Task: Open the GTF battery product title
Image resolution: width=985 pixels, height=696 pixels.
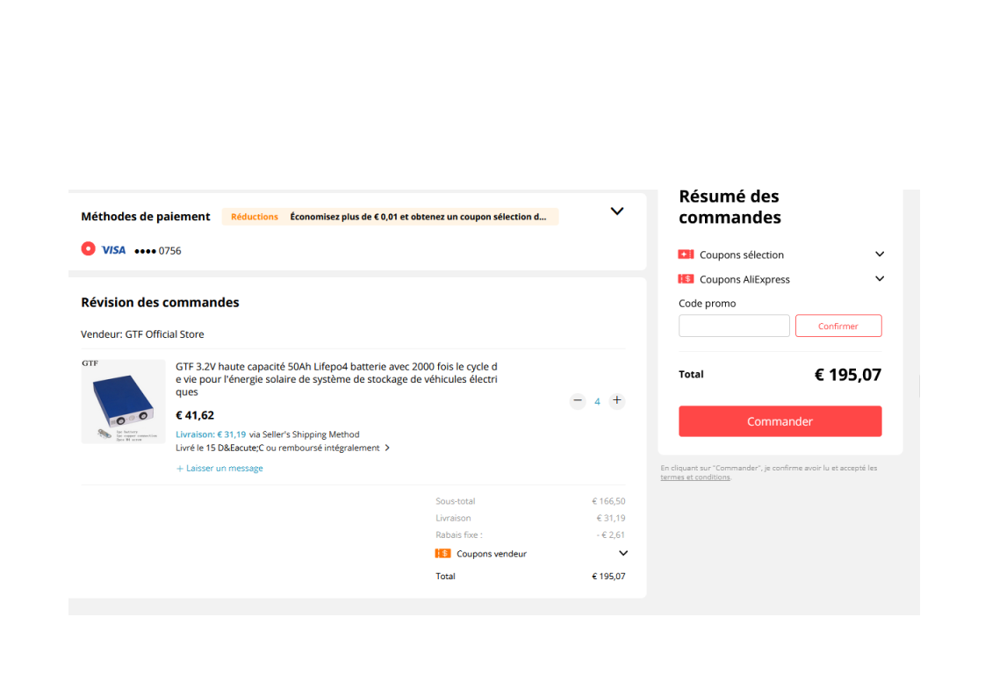Action: (x=336, y=378)
